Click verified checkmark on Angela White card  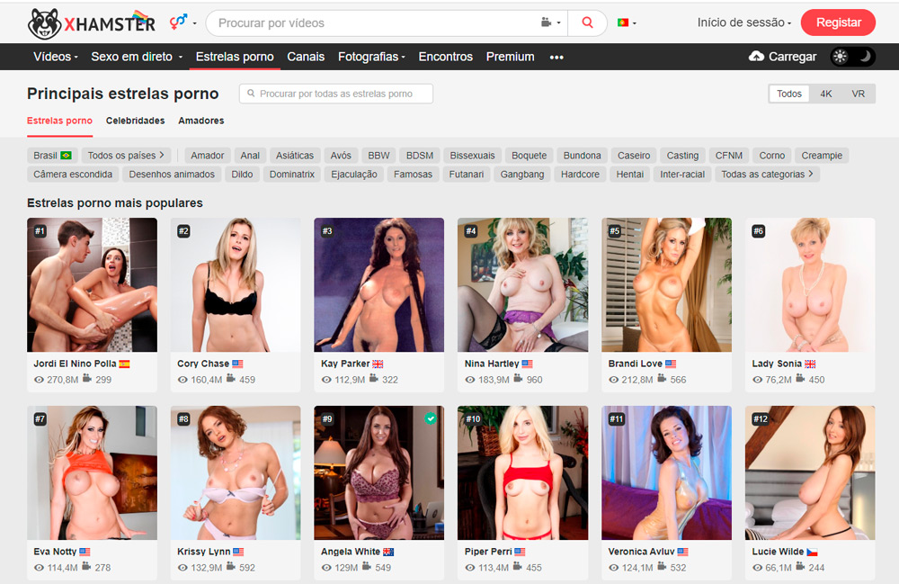click(431, 418)
